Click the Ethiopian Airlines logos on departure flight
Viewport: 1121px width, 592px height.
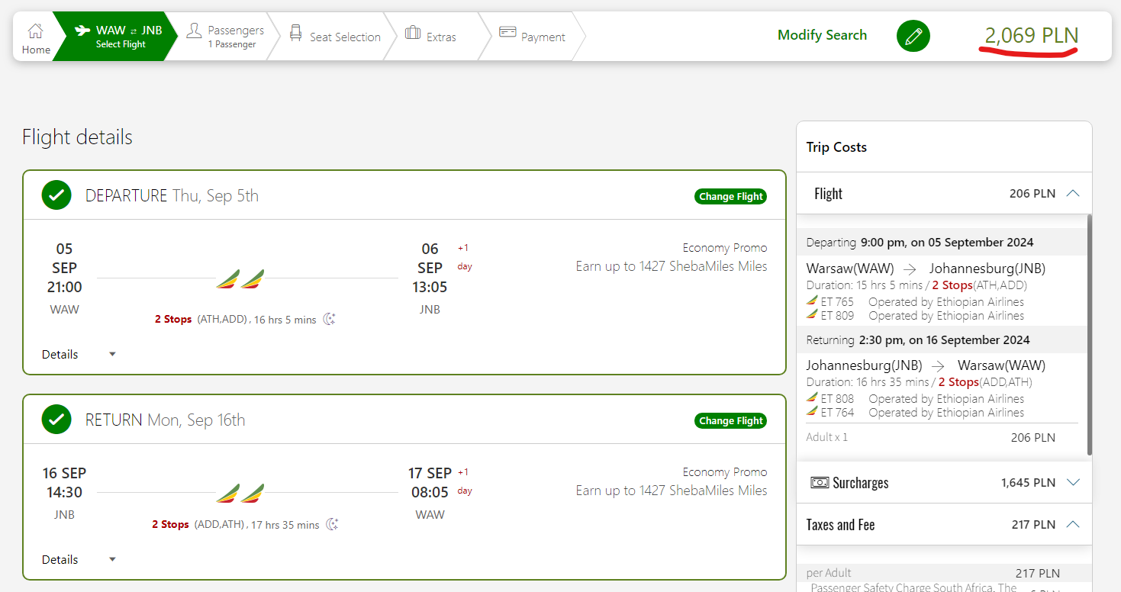point(240,279)
